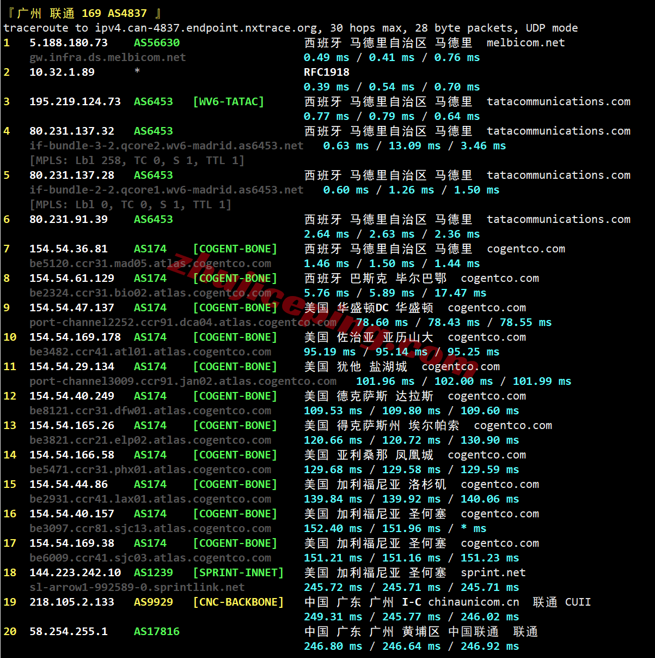Select IP 154.54.47.137 on hop 9
The height and width of the screenshot is (658, 655).
pyautogui.click(x=72, y=307)
